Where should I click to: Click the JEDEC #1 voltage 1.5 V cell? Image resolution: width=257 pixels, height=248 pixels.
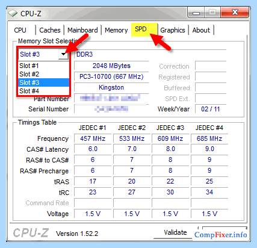(x=93, y=214)
